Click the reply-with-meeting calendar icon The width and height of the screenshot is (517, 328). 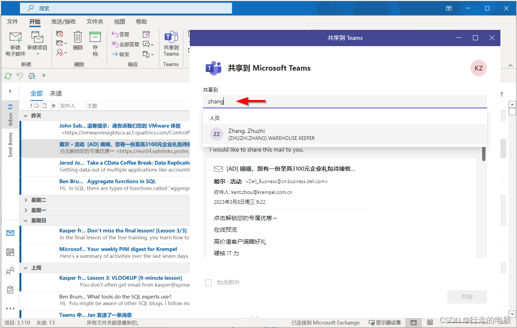(146, 34)
